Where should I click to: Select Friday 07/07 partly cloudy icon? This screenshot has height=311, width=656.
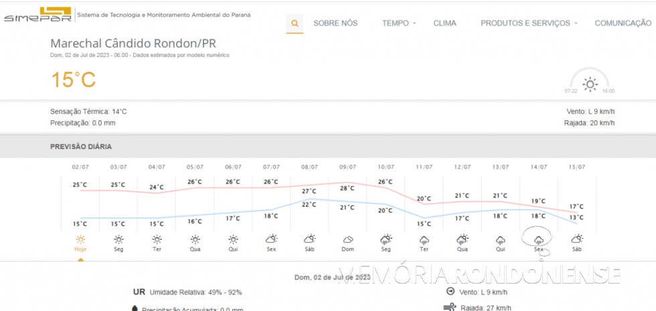[x=271, y=239]
